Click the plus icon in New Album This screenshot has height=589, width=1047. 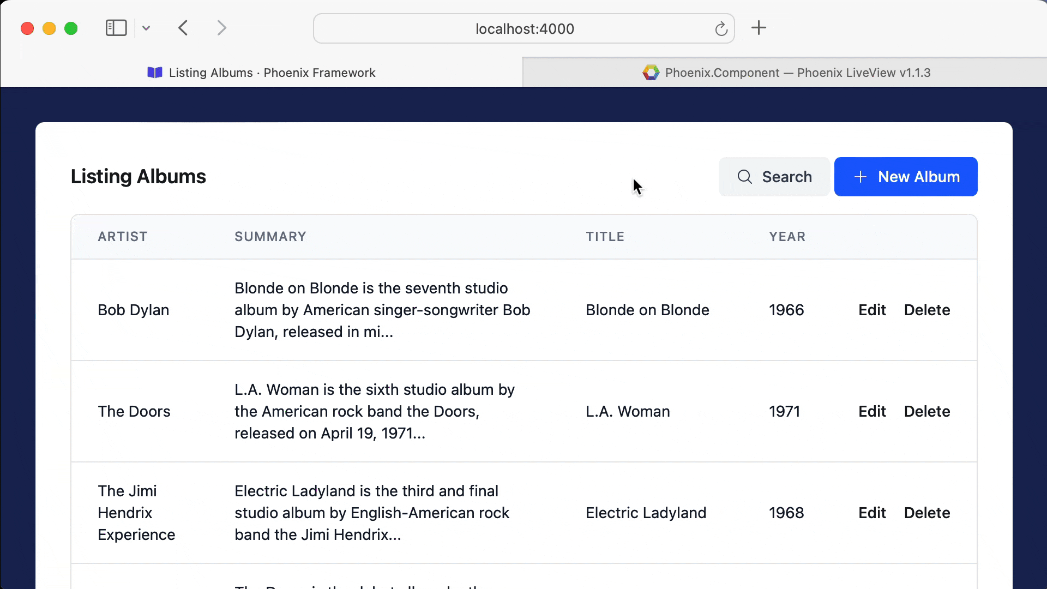[x=861, y=177]
